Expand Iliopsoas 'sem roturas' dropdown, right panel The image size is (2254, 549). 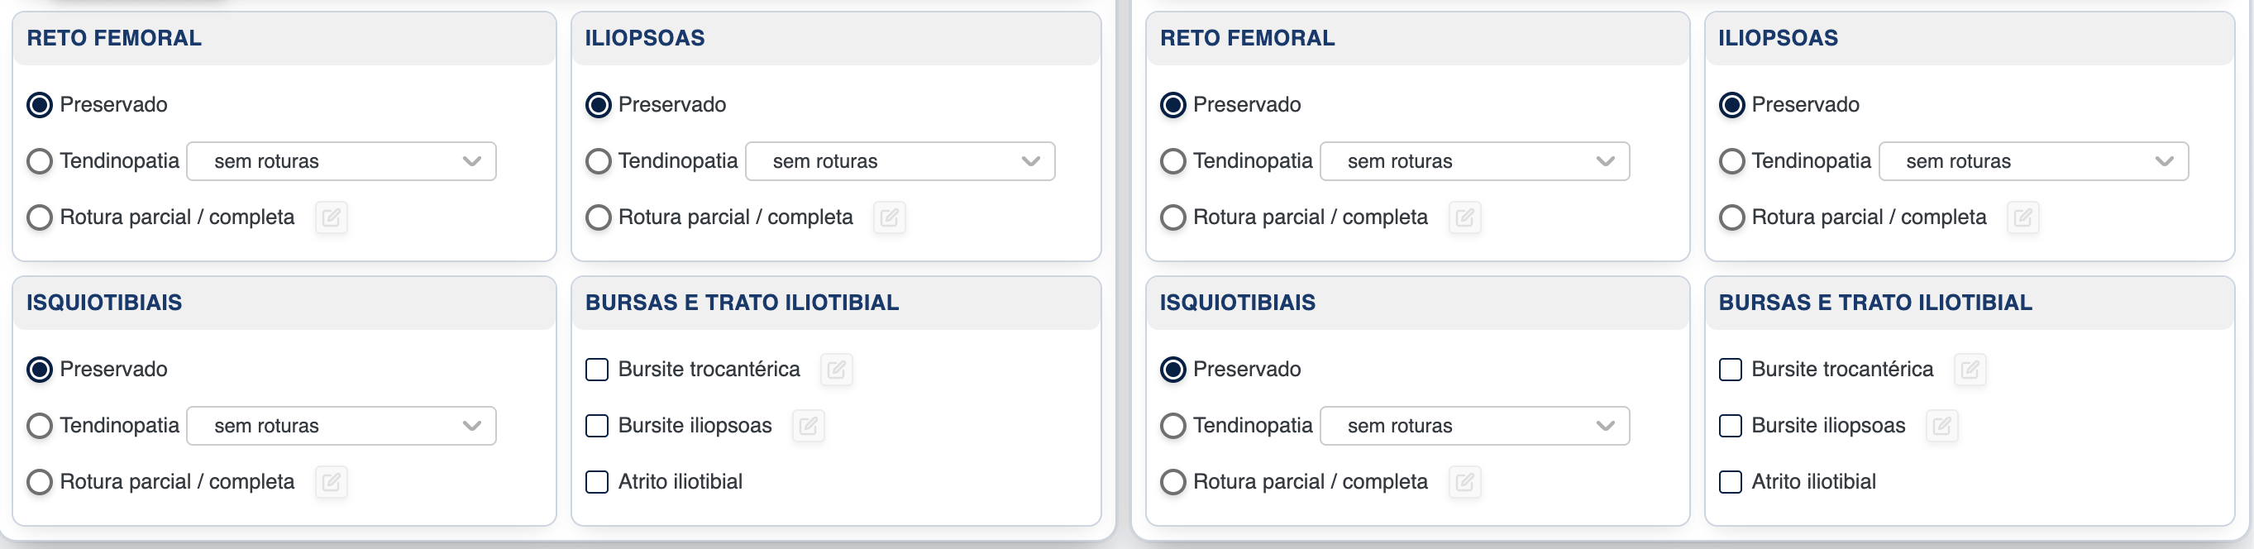(2033, 161)
